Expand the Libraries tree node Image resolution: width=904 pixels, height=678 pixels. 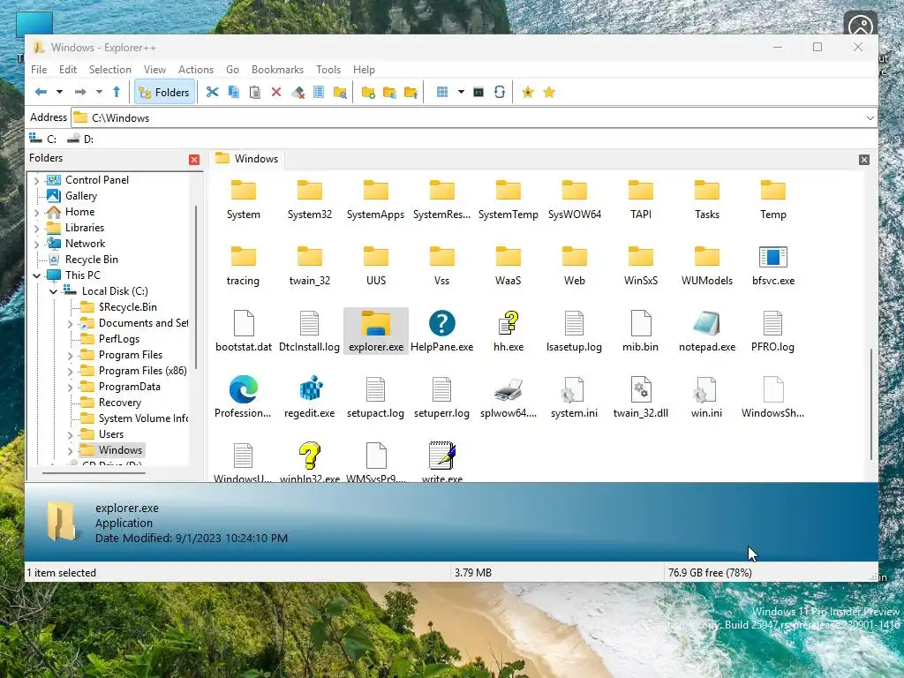(36, 229)
